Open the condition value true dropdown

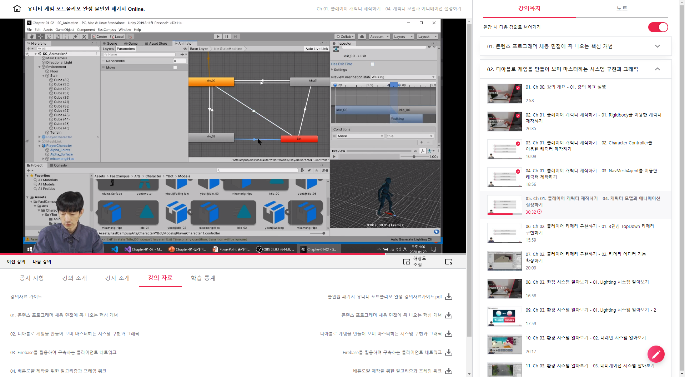(410, 136)
